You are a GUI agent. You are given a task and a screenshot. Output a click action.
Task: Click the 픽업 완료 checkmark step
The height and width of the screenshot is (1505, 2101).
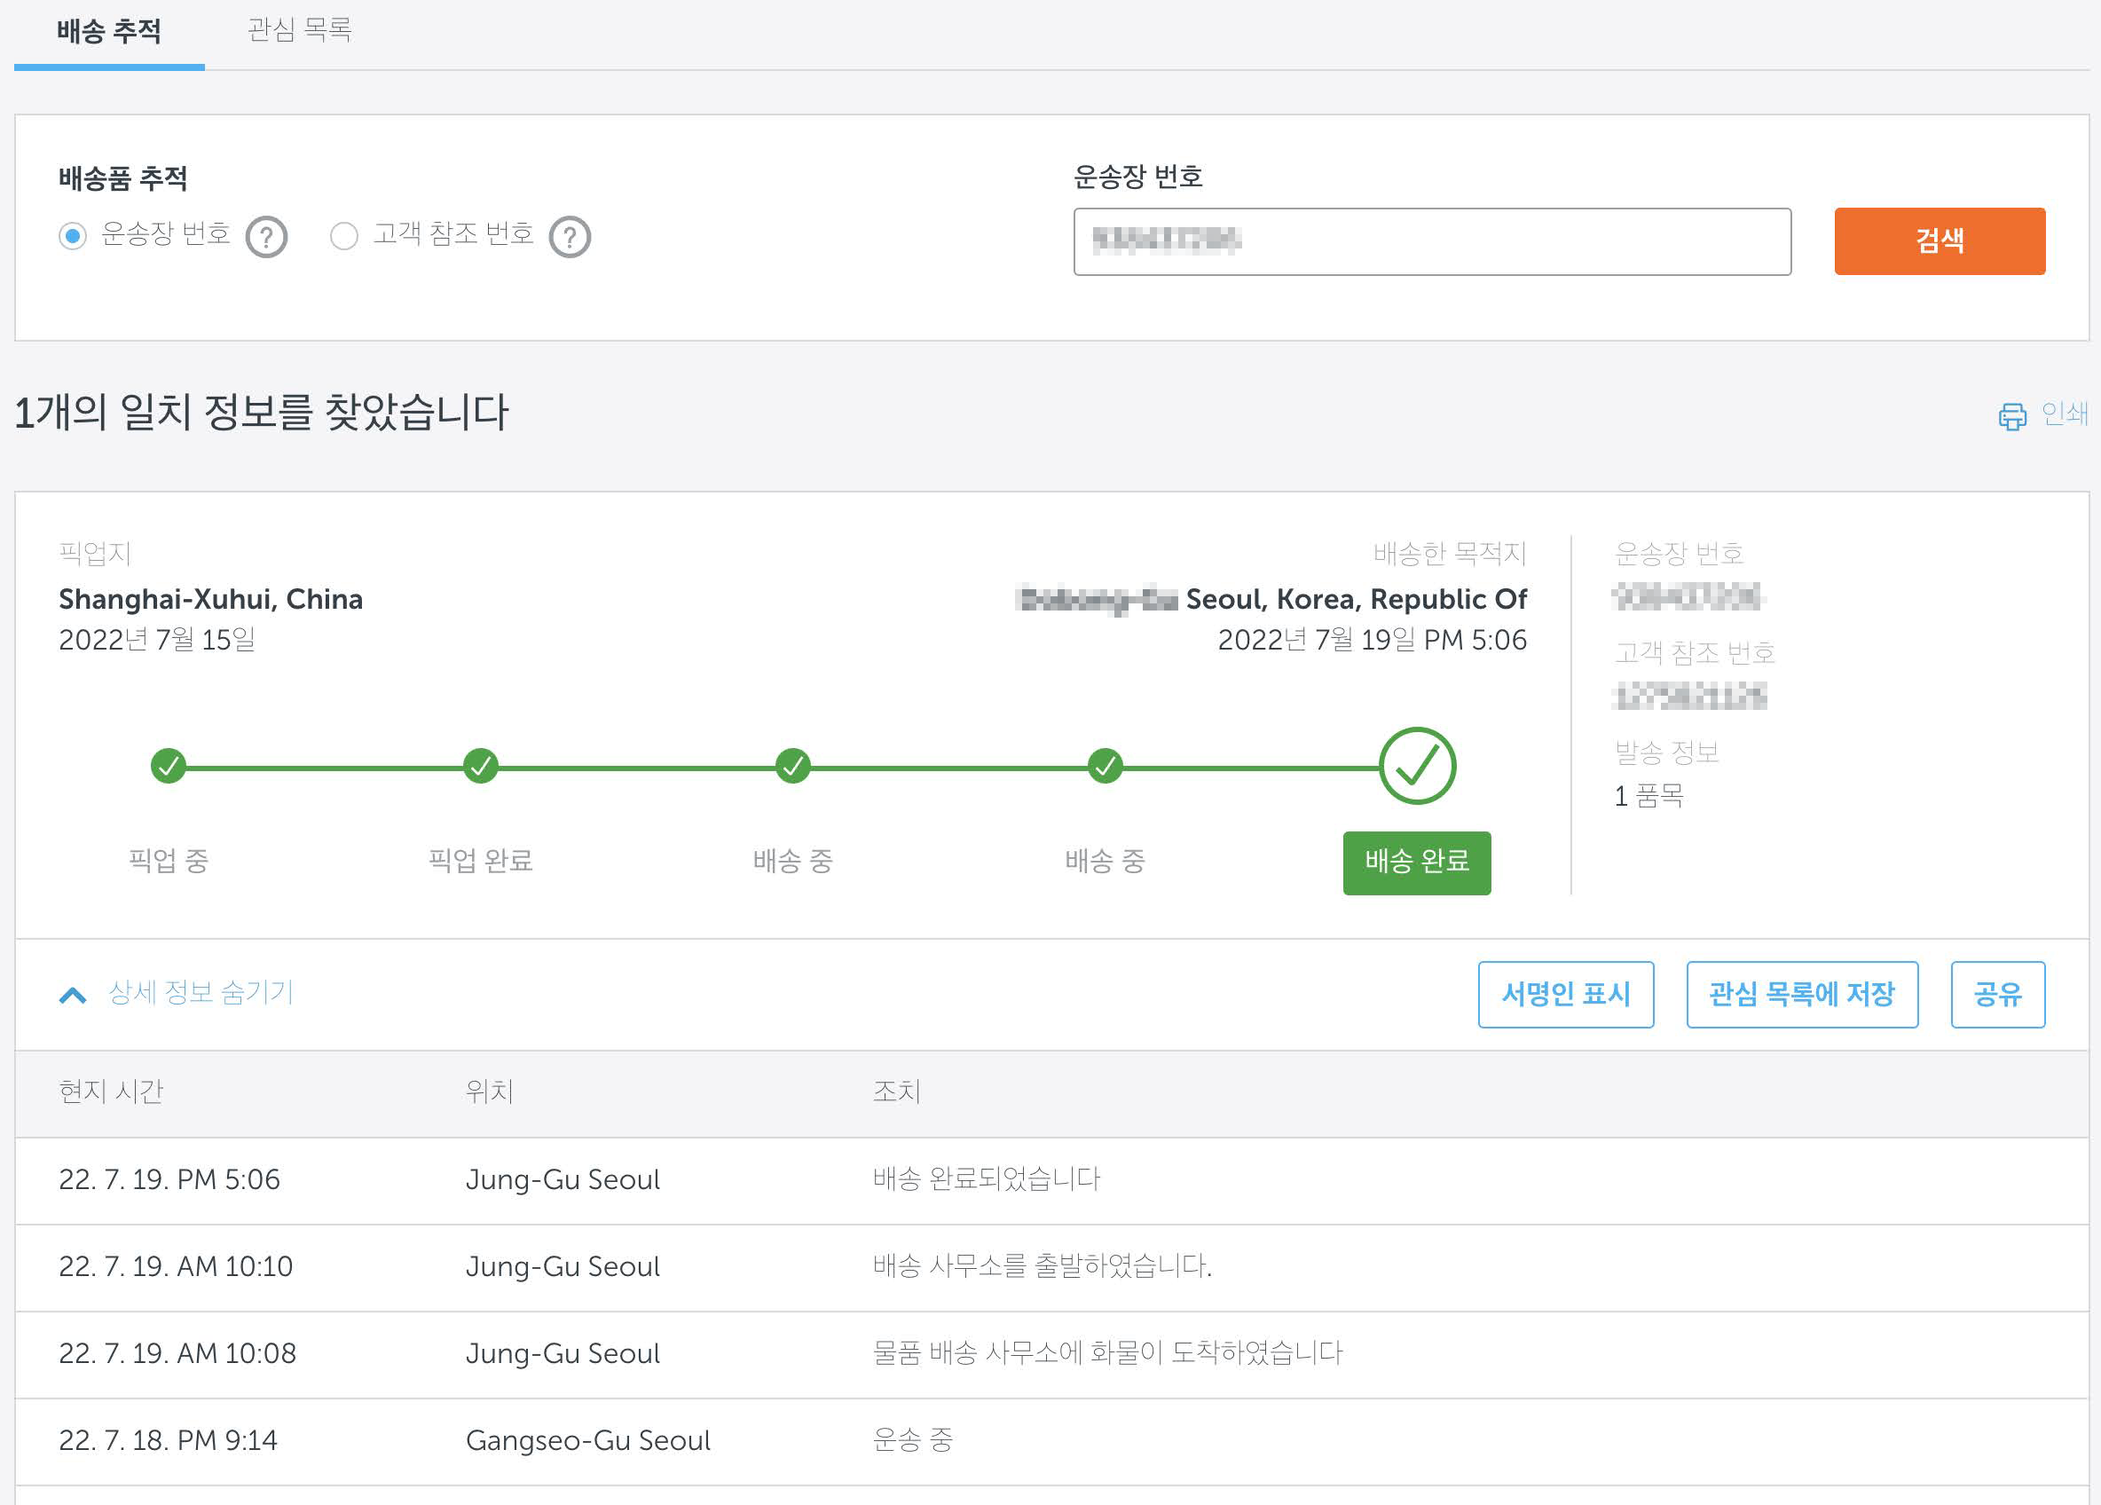pyautogui.click(x=481, y=767)
